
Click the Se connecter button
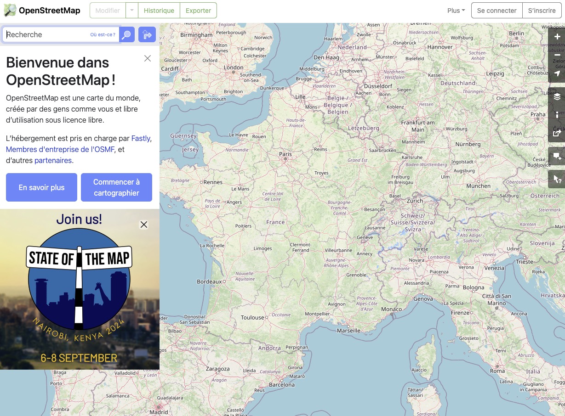pos(497,10)
